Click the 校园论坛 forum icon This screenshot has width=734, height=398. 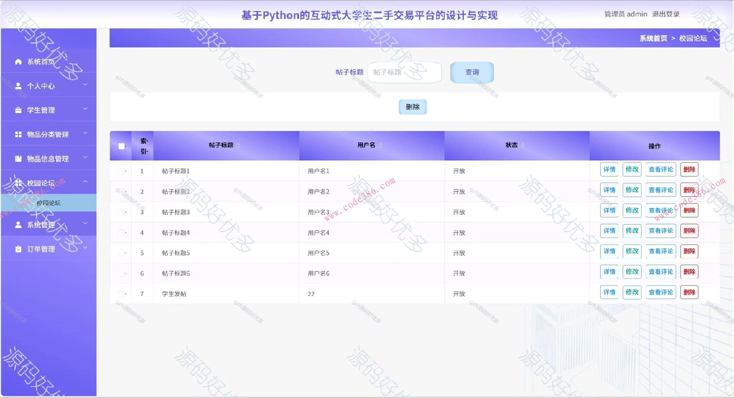[18, 183]
